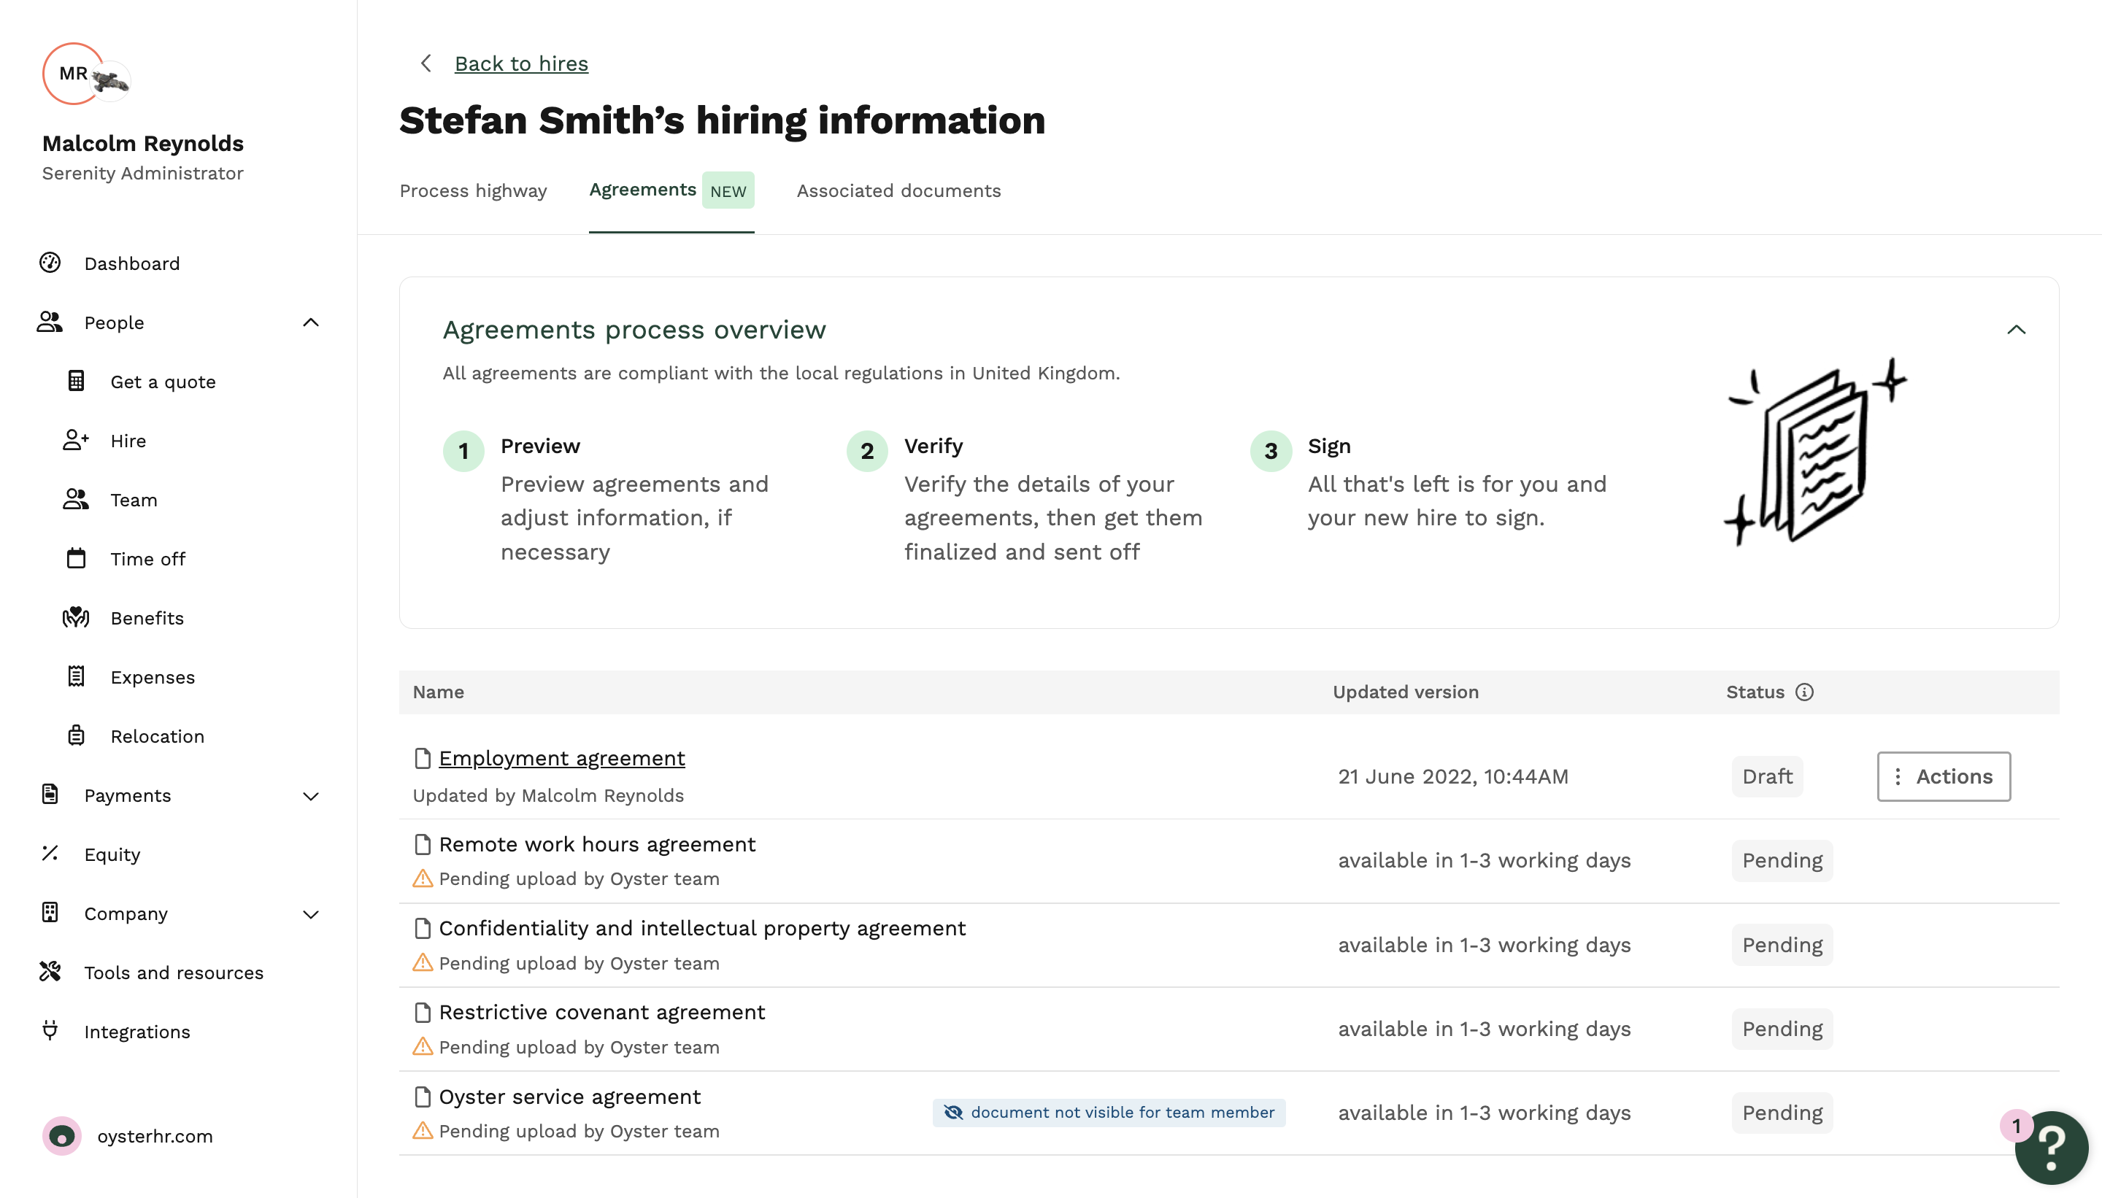Click the MR profile avatar
This screenshot has height=1198, width=2102.
point(73,74)
